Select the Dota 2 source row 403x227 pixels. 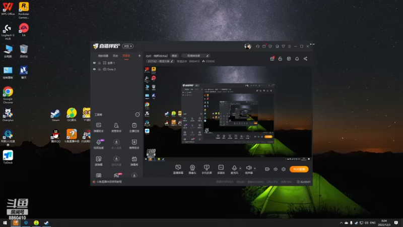117,69
